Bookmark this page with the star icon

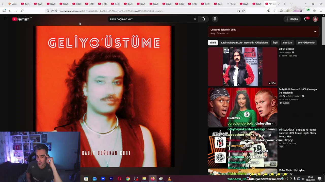tap(243, 11)
